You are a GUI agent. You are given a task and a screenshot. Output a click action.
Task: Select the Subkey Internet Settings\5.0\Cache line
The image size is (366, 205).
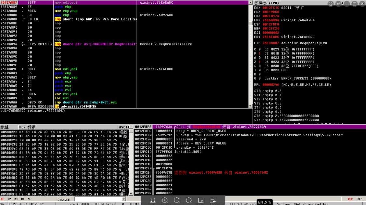pos(260,135)
